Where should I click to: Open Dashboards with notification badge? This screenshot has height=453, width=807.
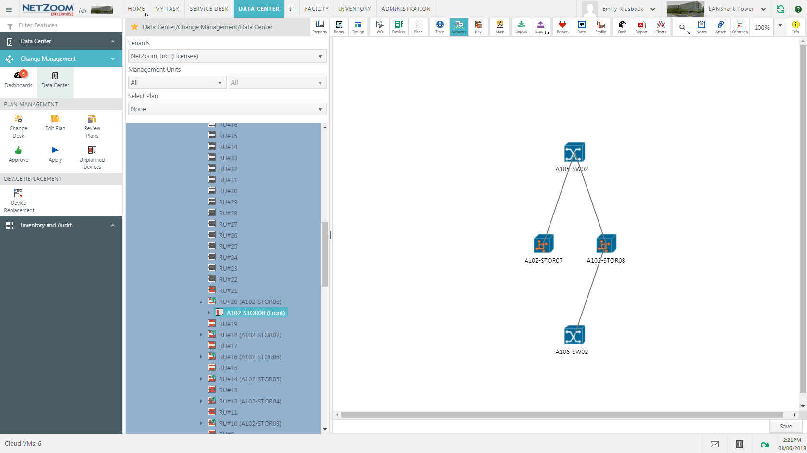pyautogui.click(x=18, y=79)
